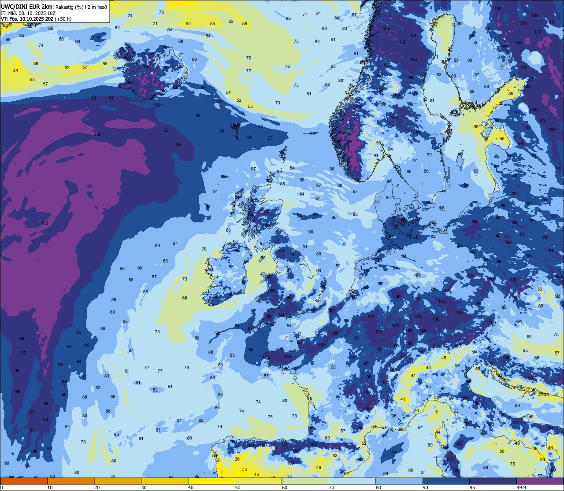564x491 pixels.
Task: Click the legend scale label 10
Action: click(50, 487)
